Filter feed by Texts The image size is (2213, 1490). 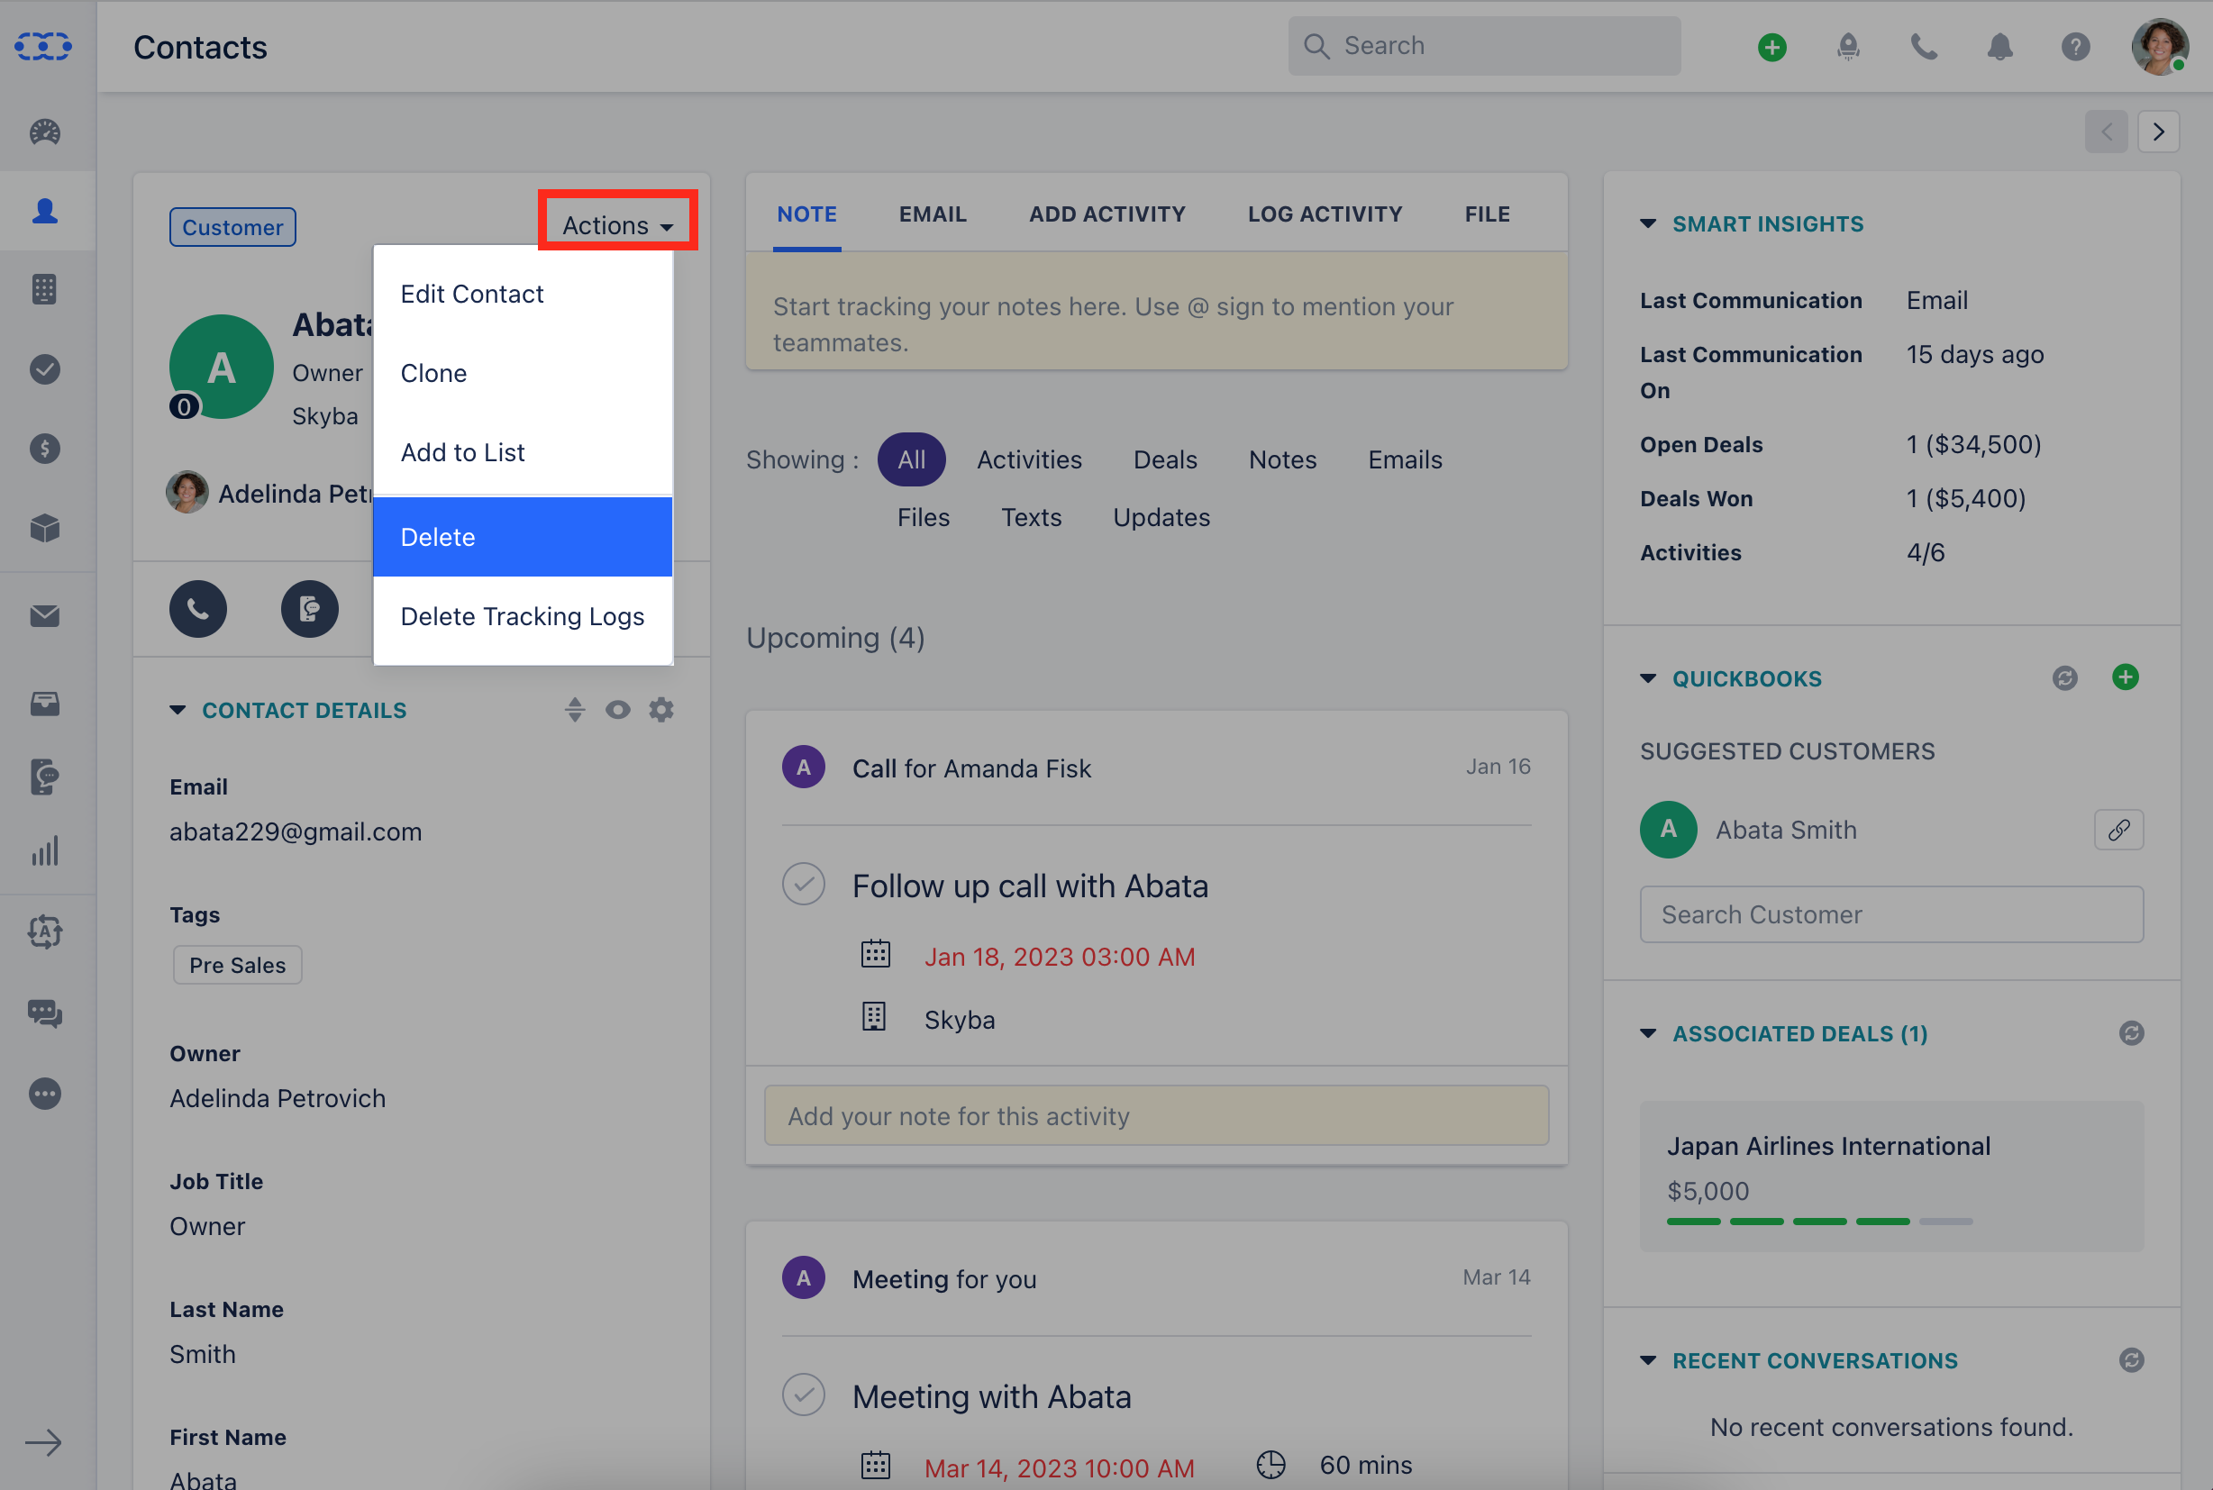1030,517
